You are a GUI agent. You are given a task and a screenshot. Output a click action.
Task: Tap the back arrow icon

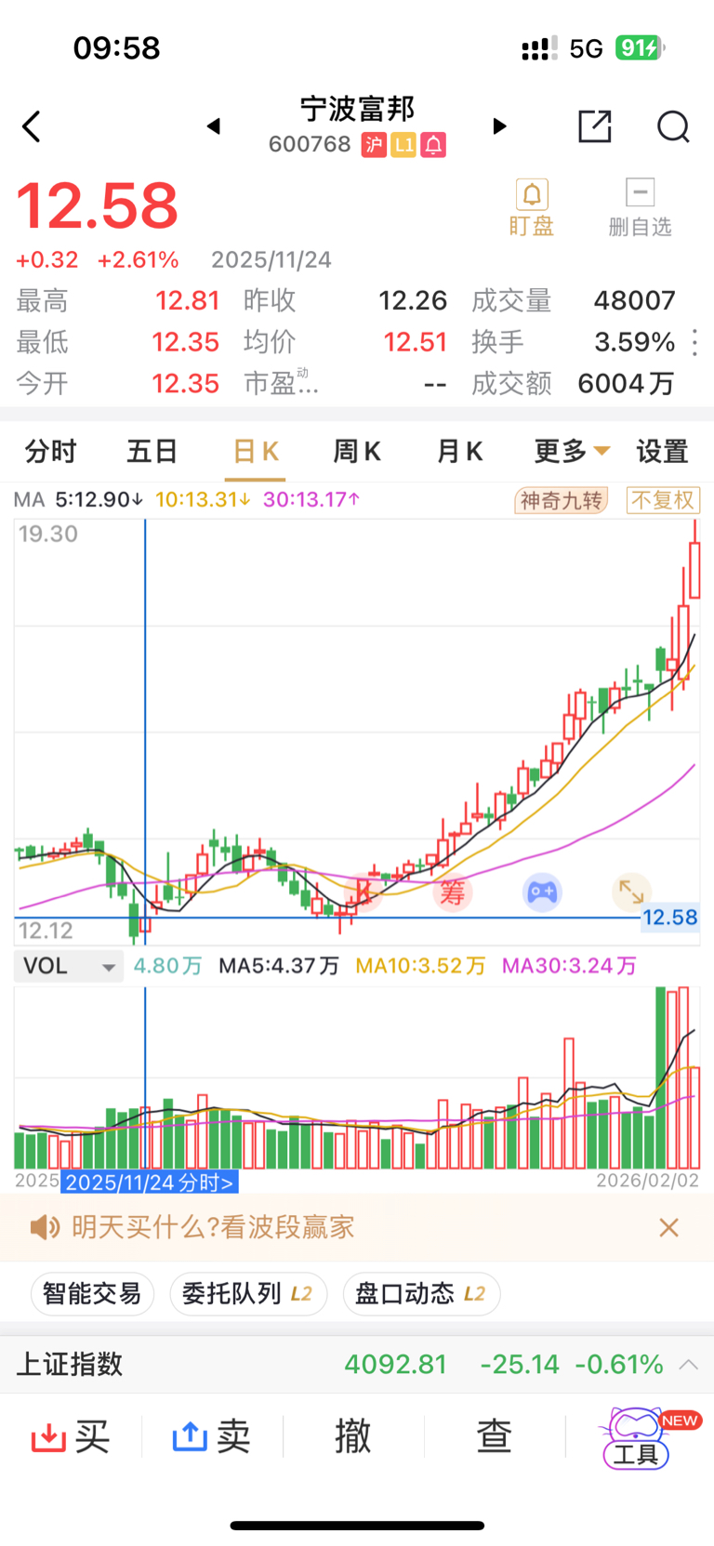[32, 126]
